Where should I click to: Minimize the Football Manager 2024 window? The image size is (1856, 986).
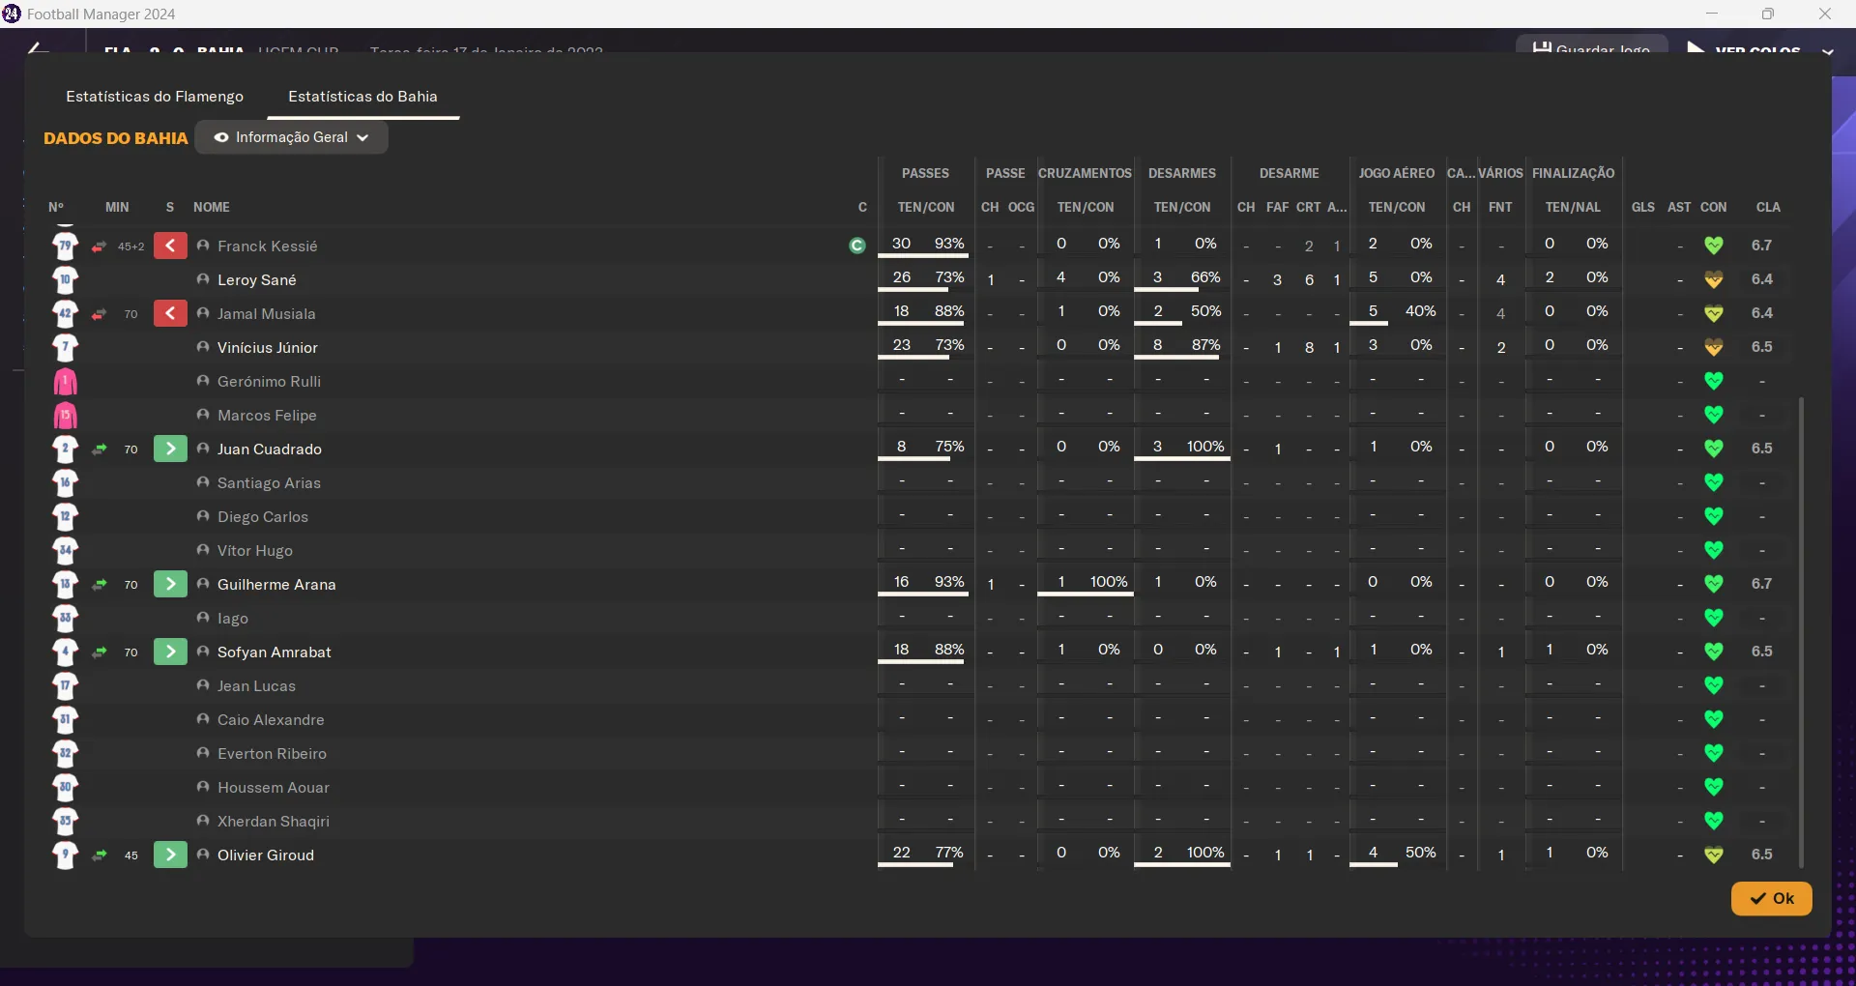coord(1712,14)
